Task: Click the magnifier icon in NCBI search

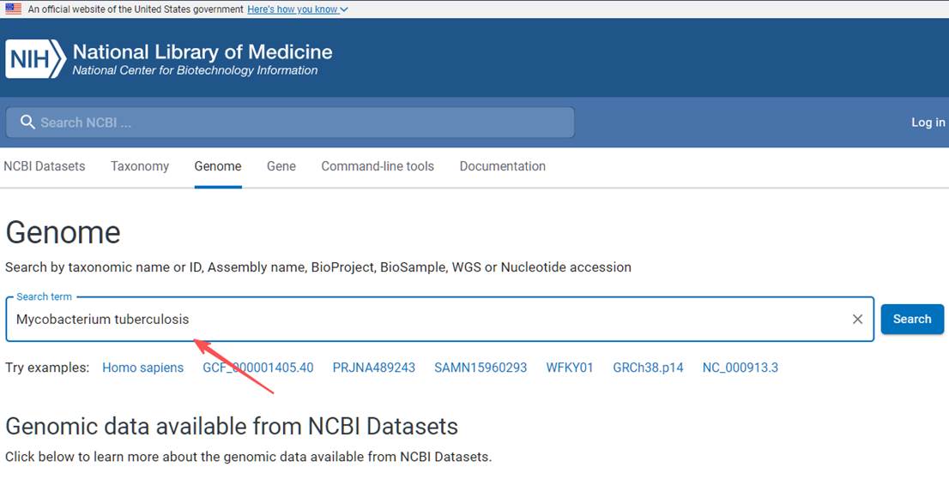Action: 27,123
